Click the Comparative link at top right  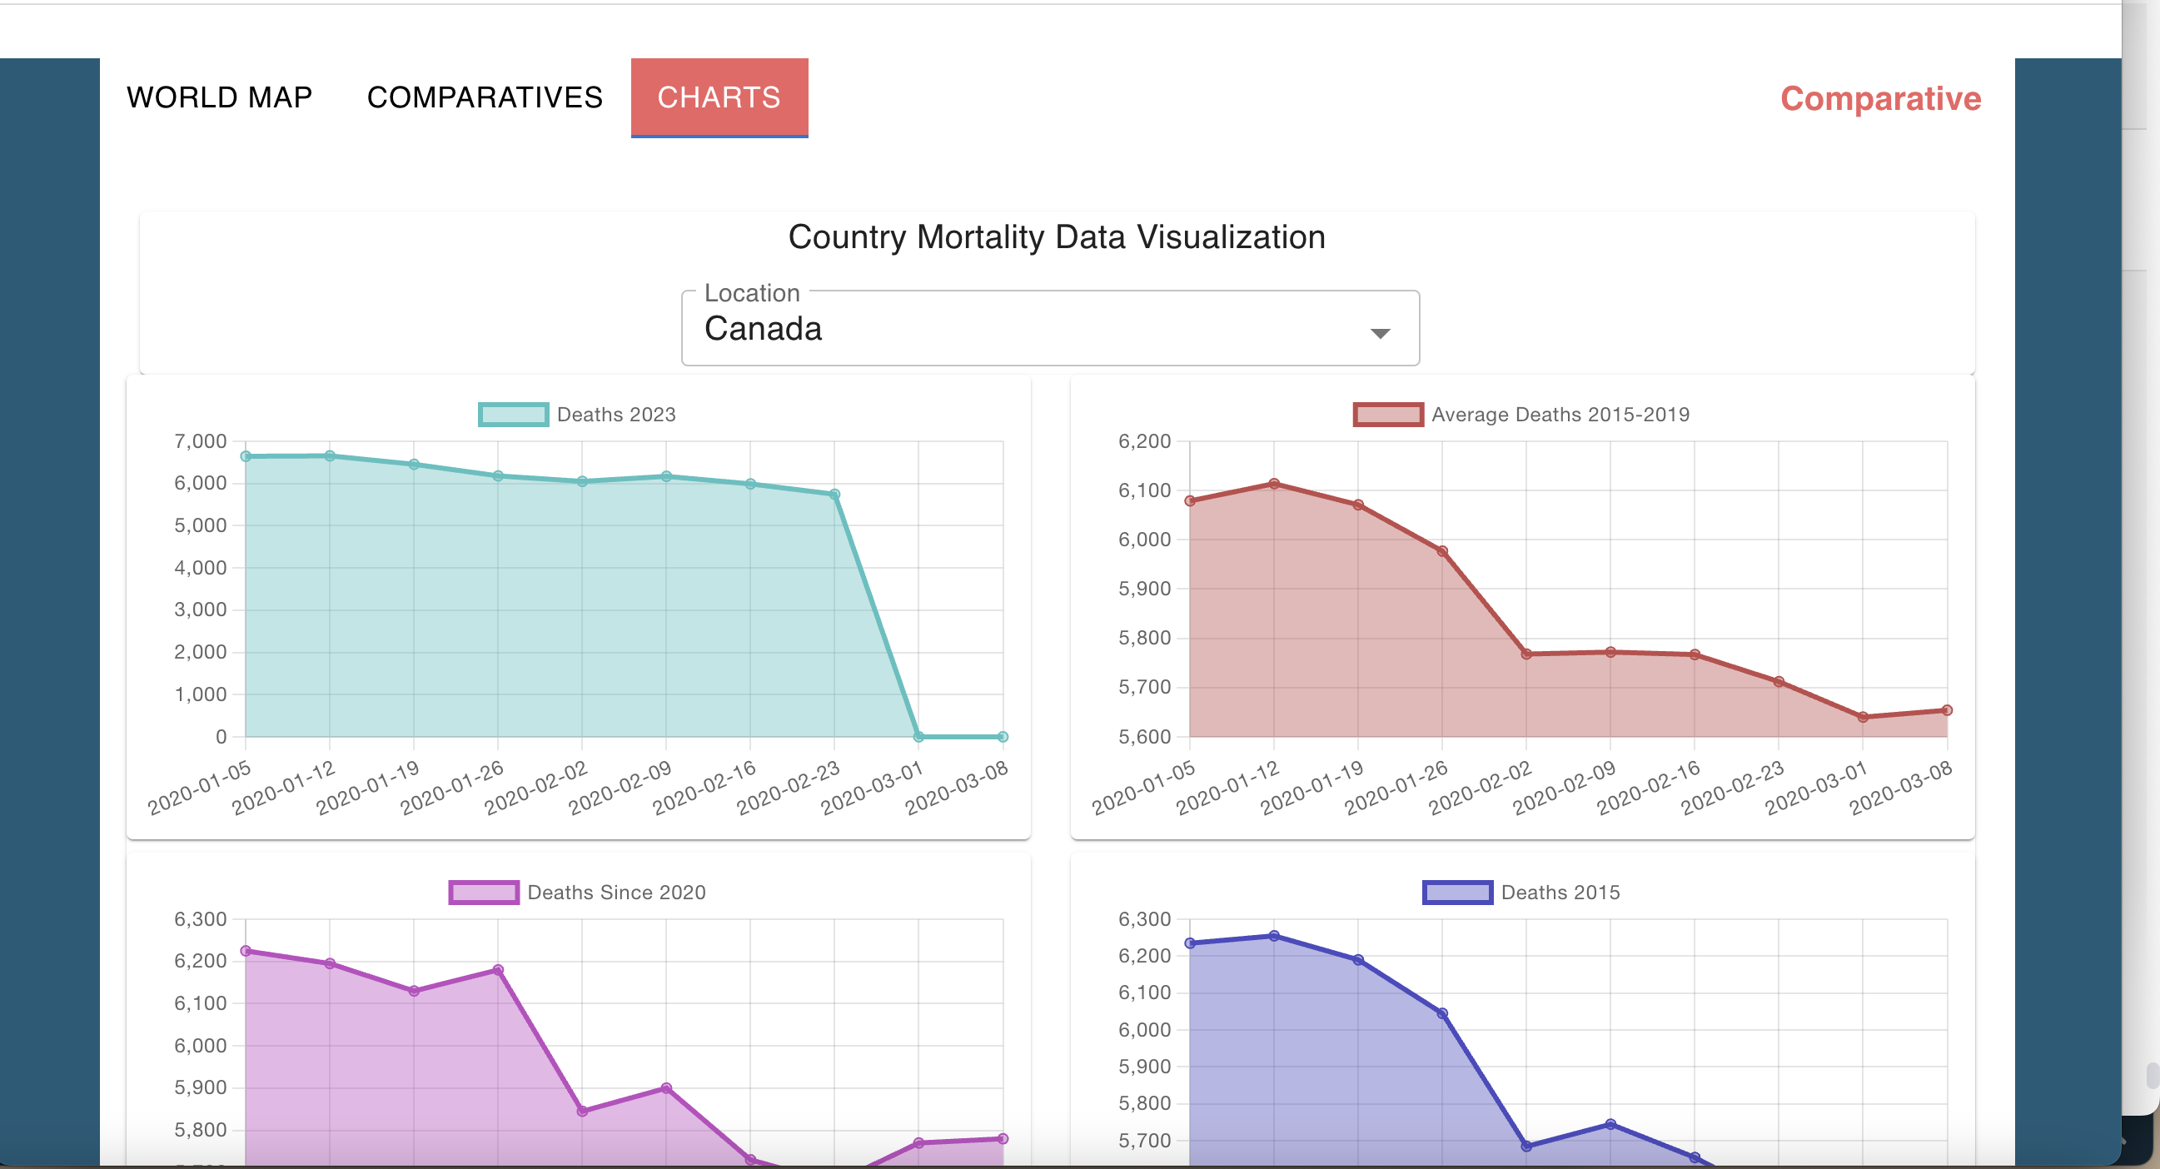[1880, 99]
